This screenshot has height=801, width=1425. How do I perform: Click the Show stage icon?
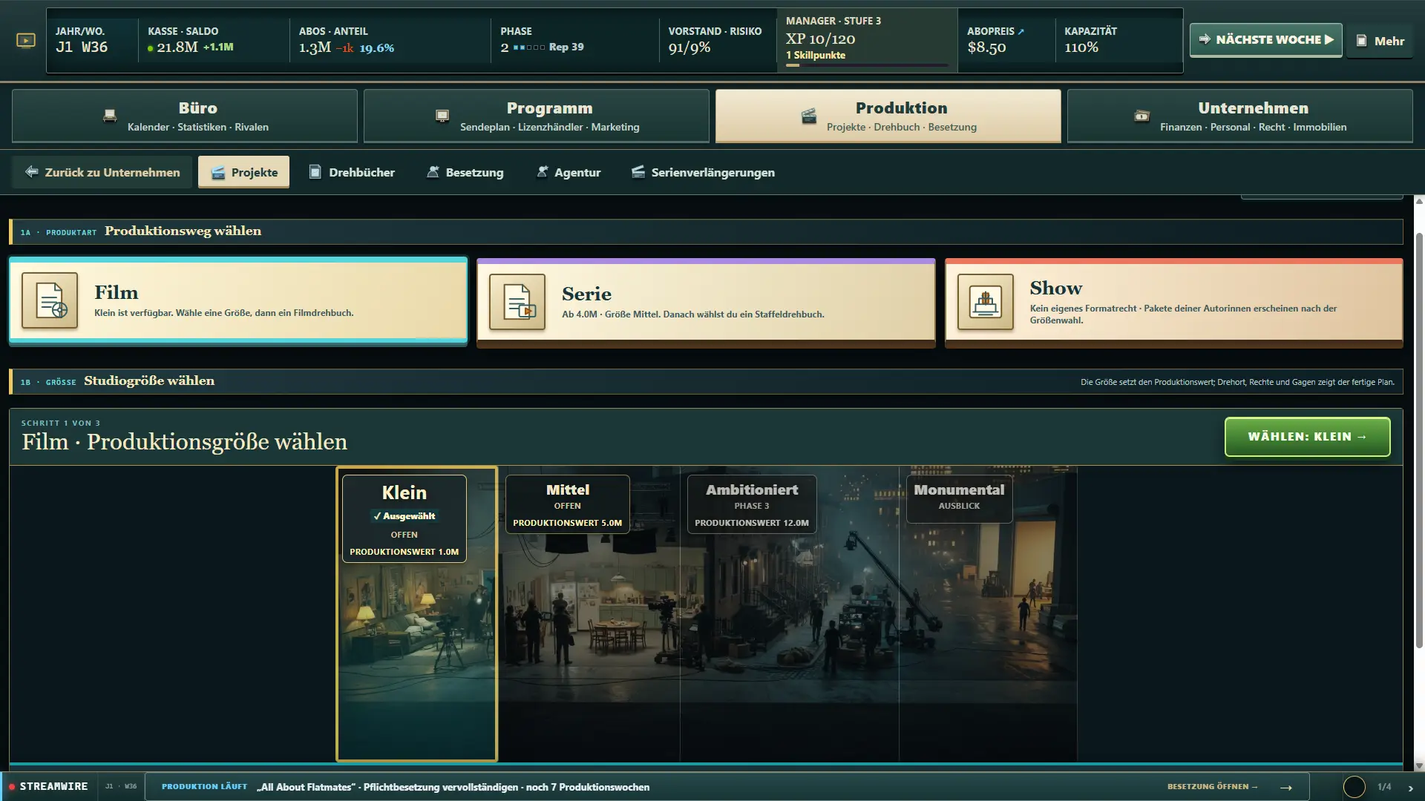click(x=986, y=302)
